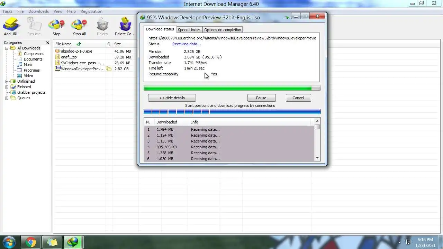Click the connections list scrollbar thumb
This screenshot has width=443, height=249.
pos(317,127)
